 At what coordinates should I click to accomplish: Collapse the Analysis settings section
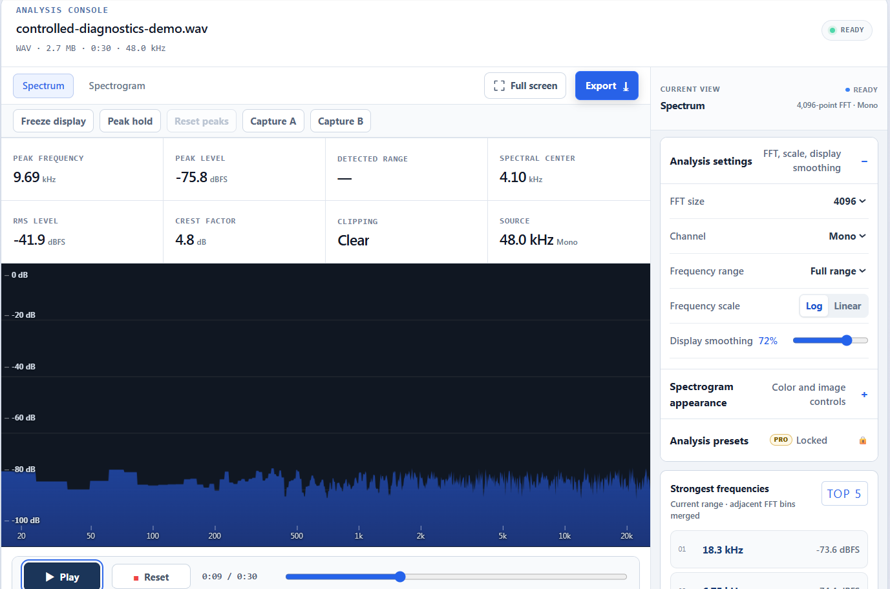point(864,161)
